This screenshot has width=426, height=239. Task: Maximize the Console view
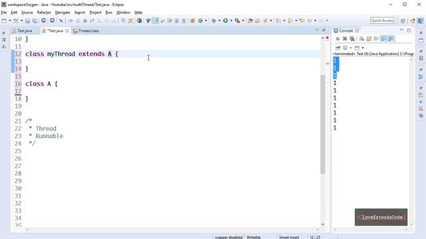click(x=409, y=31)
